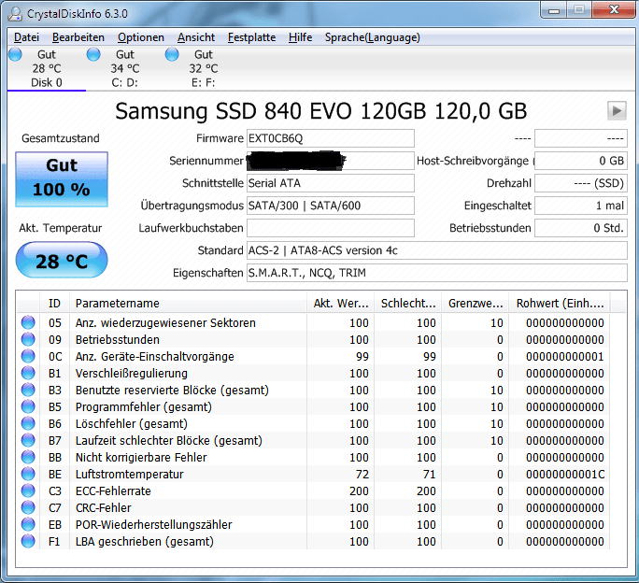Click status orb for Betriebsstunden row 09
Screen dimensions: 639x583
[x=28, y=339]
